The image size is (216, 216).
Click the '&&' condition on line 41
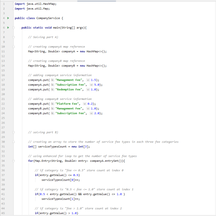point(80,194)
